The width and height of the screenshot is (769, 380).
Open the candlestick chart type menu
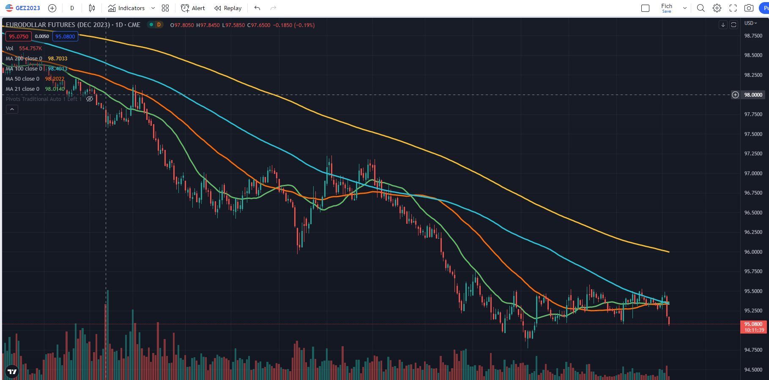point(92,8)
